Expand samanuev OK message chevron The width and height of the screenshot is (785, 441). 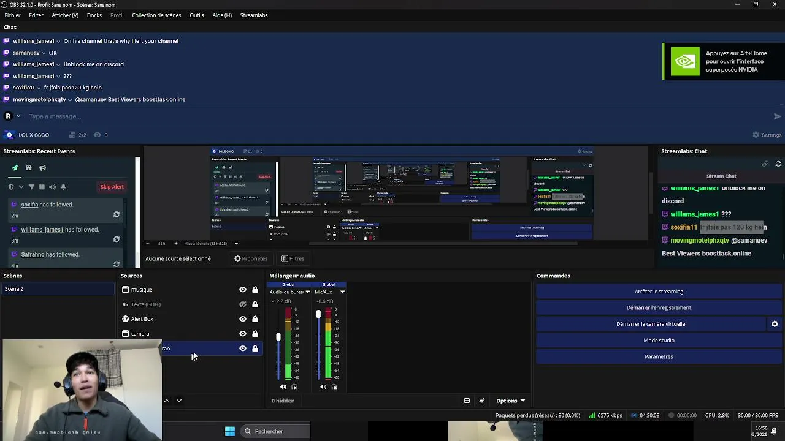(44, 53)
